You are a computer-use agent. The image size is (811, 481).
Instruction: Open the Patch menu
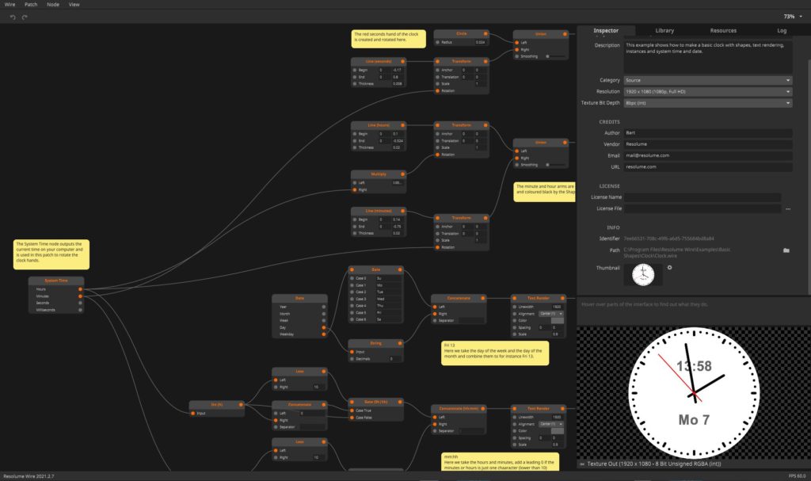coord(31,4)
